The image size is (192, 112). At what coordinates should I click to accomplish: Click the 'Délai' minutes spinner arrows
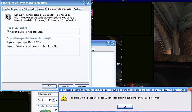54,100
